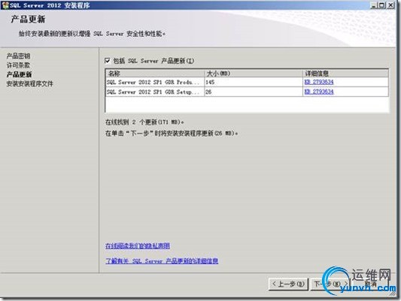This screenshot has height=301, width=401.
Task: Click the 名称 column header
Action: point(155,74)
